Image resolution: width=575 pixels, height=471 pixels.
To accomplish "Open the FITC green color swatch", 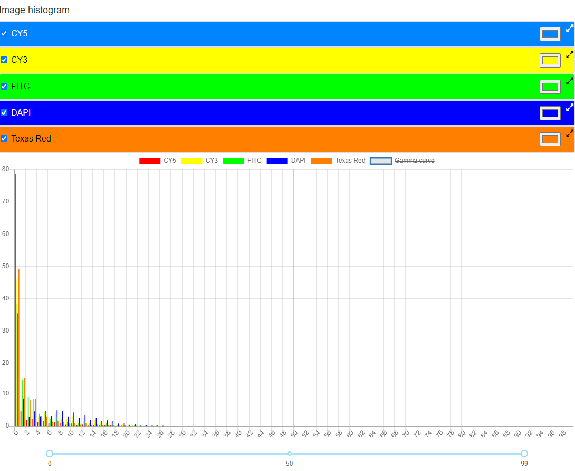I will click(550, 87).
